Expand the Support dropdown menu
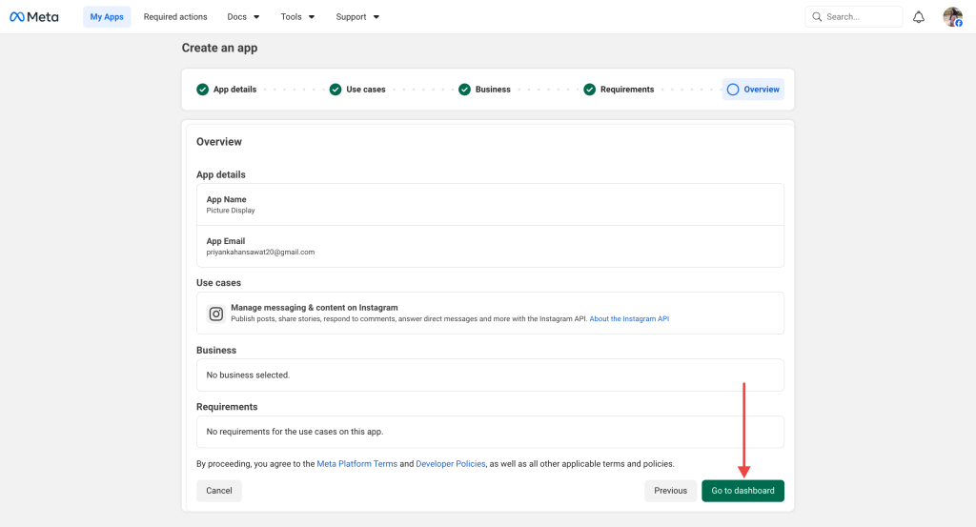This screenshot has width=976, height=527. (x=357, y=17)
